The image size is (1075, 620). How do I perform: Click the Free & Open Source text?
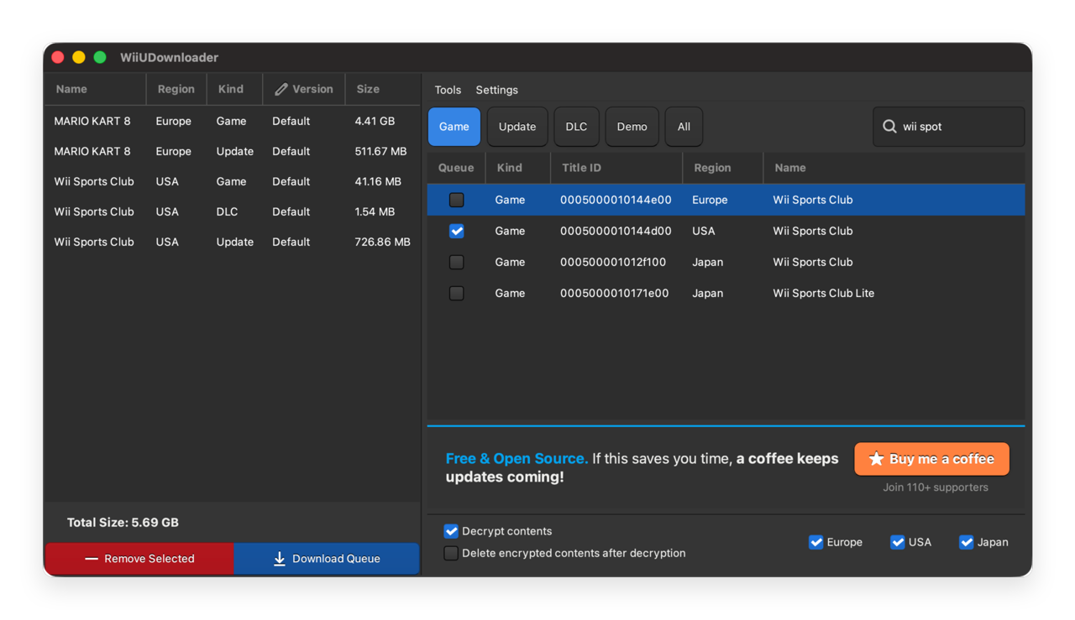tap(517, 458)
